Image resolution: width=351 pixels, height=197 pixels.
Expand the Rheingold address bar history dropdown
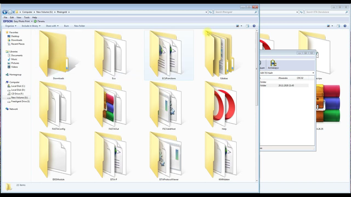click(206, 12)
